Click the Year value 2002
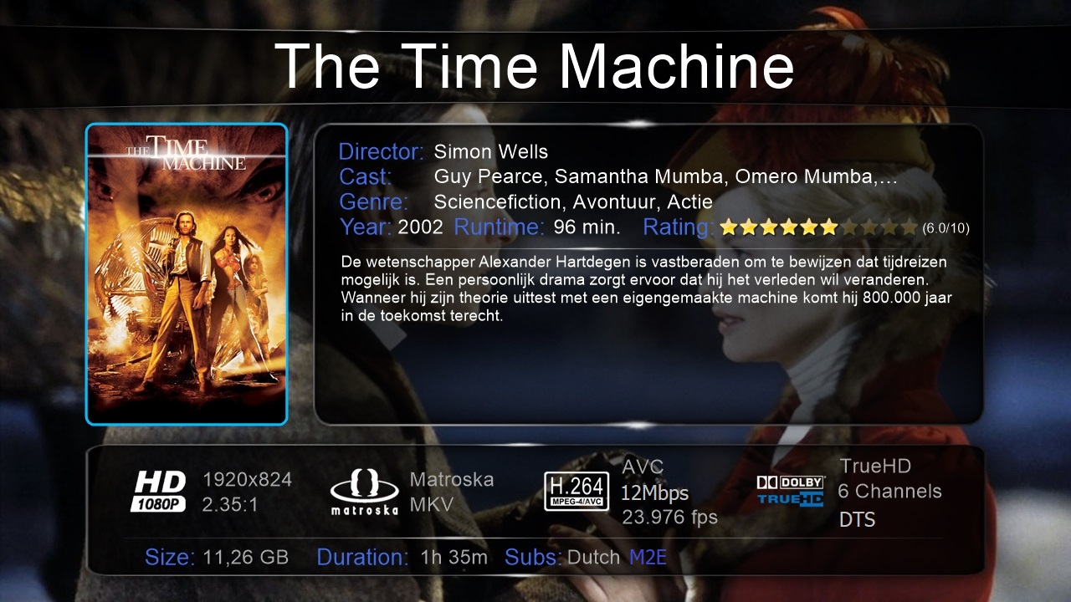This screenshot has width=1071, height=602. tap(420, 227)
